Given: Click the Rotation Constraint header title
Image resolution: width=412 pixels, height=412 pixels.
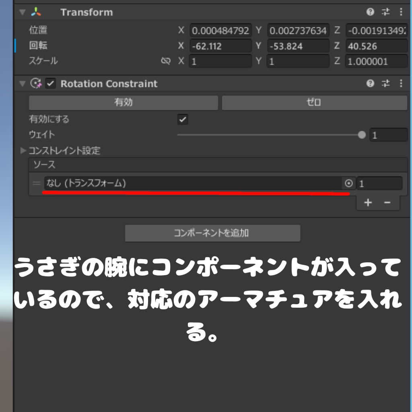Looking at the screenshot, I should coord(109,84).
